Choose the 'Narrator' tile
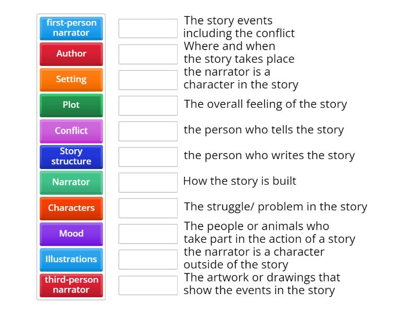The height and width of the screenshot is (314, 418). coord(72,182)
